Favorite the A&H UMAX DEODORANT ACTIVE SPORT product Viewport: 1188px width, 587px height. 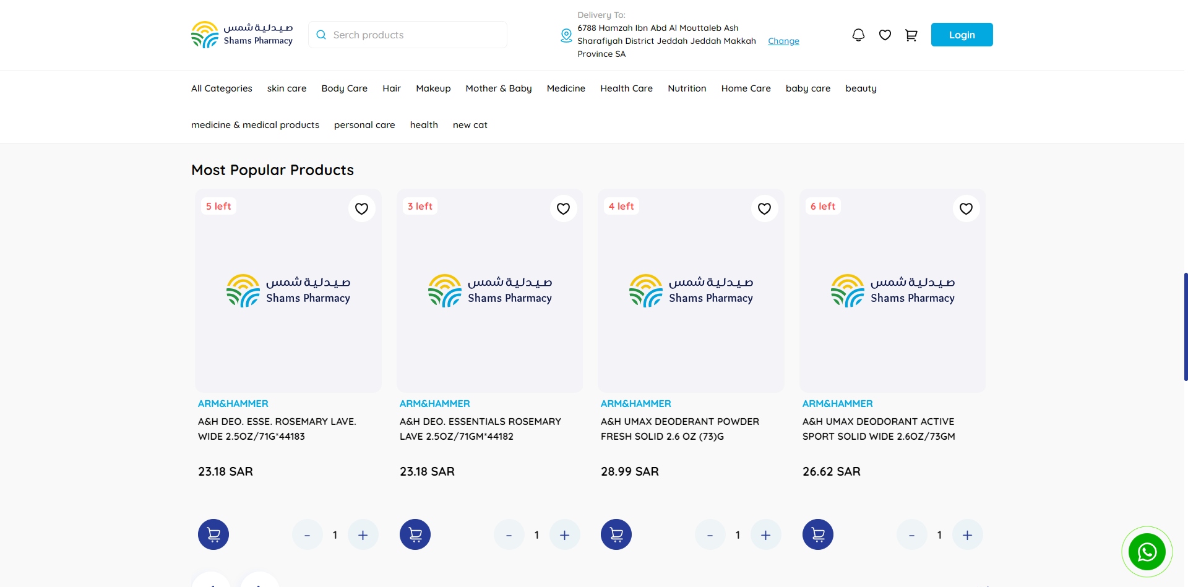click(966, 208)
